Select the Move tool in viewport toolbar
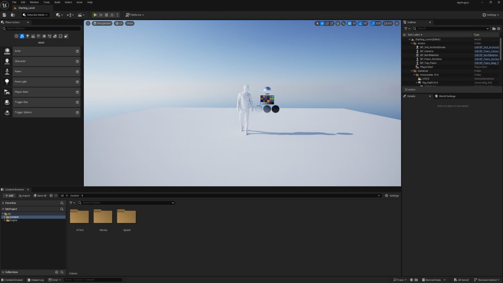This screenshot has width=503, height=283. pos(322,23)
